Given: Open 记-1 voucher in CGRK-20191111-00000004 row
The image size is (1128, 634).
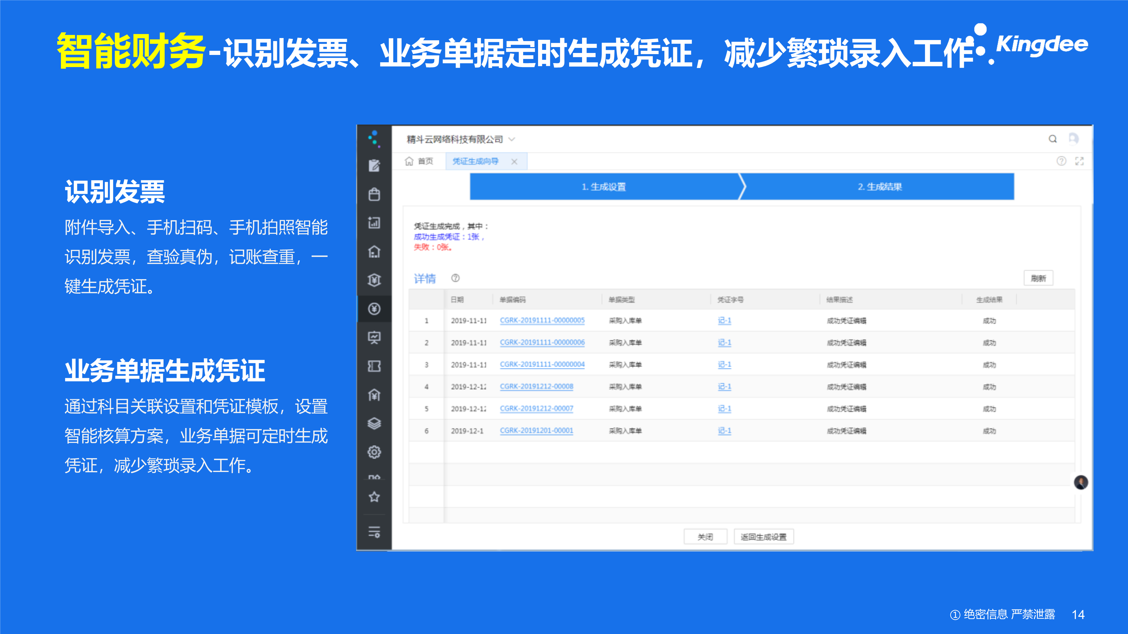Looking at the screenshot, I should (724, 364).
